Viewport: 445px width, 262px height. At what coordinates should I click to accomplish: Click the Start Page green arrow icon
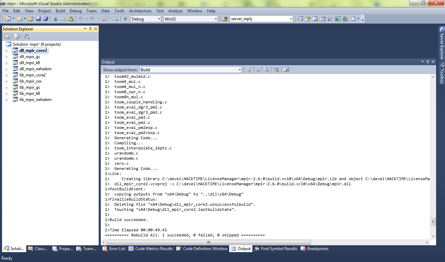338,19
